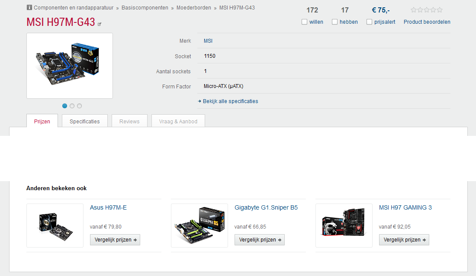The image size is (476, 276).
Task: Click the MSI H97M-G43 page title
Action: 61,22
